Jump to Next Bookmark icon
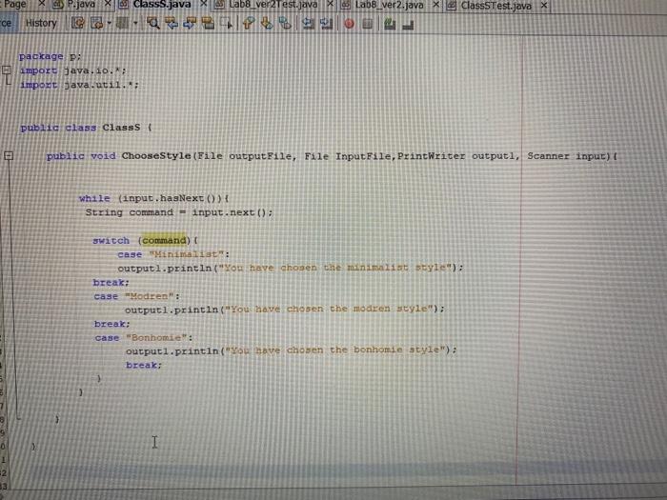Image resolution: width=667 pixels, height=500 pixels. 267,23
